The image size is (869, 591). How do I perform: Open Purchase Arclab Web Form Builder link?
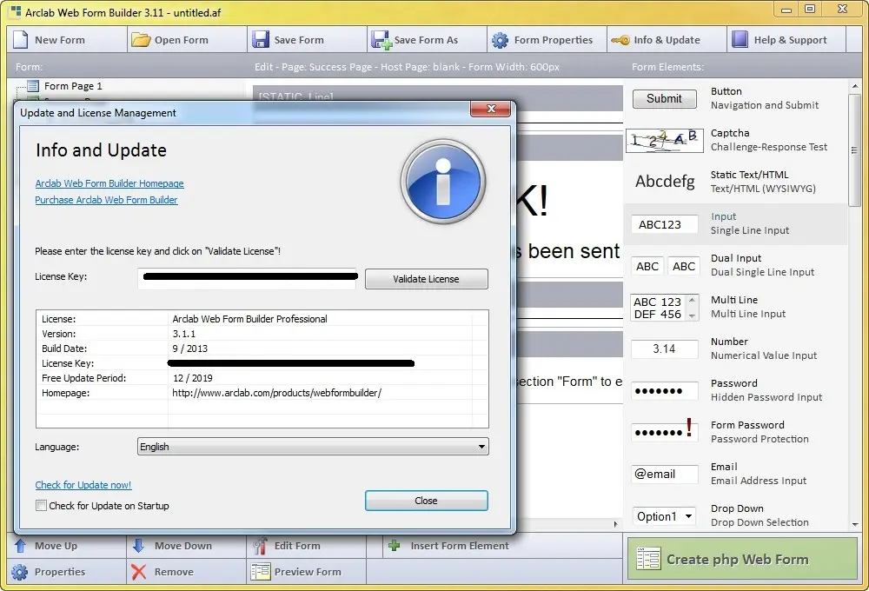tap(106, 200)
